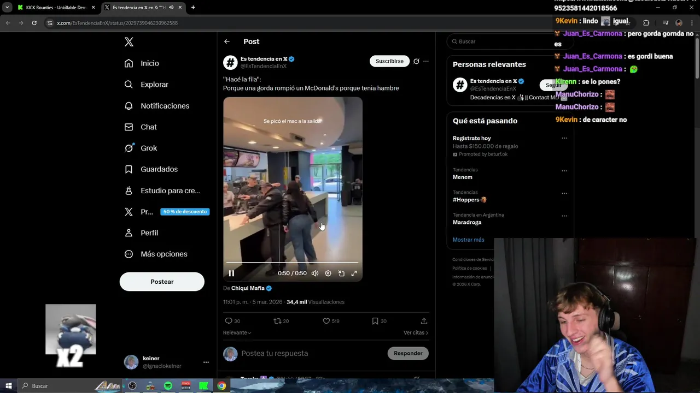700x393 pixels.
Task: Open the Relevante sort dropdown
Action: click(x=237, y=332)
